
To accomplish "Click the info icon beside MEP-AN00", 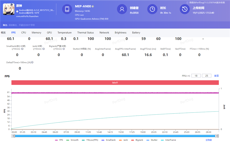I will pyautogui.click(x=93, y=6).
